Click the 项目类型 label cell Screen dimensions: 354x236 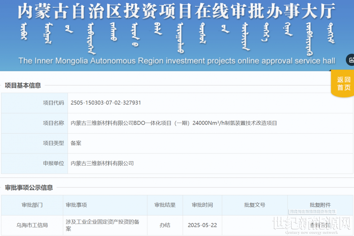click(35, 143)
